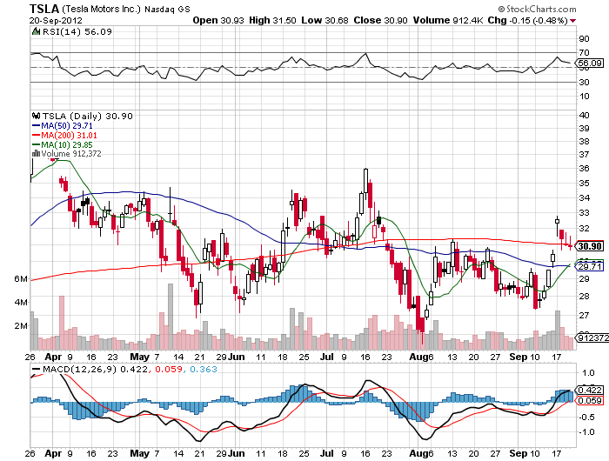Click the 'RSI(14) 56.09' legend text
The height and width of the screenshot is (461, 609).
point(77,32)
